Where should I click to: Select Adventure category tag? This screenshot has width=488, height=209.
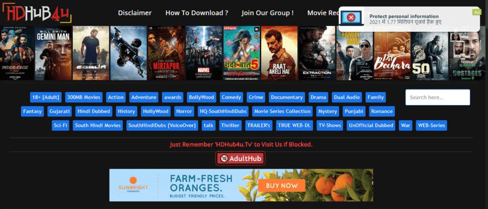pos(144,97)
